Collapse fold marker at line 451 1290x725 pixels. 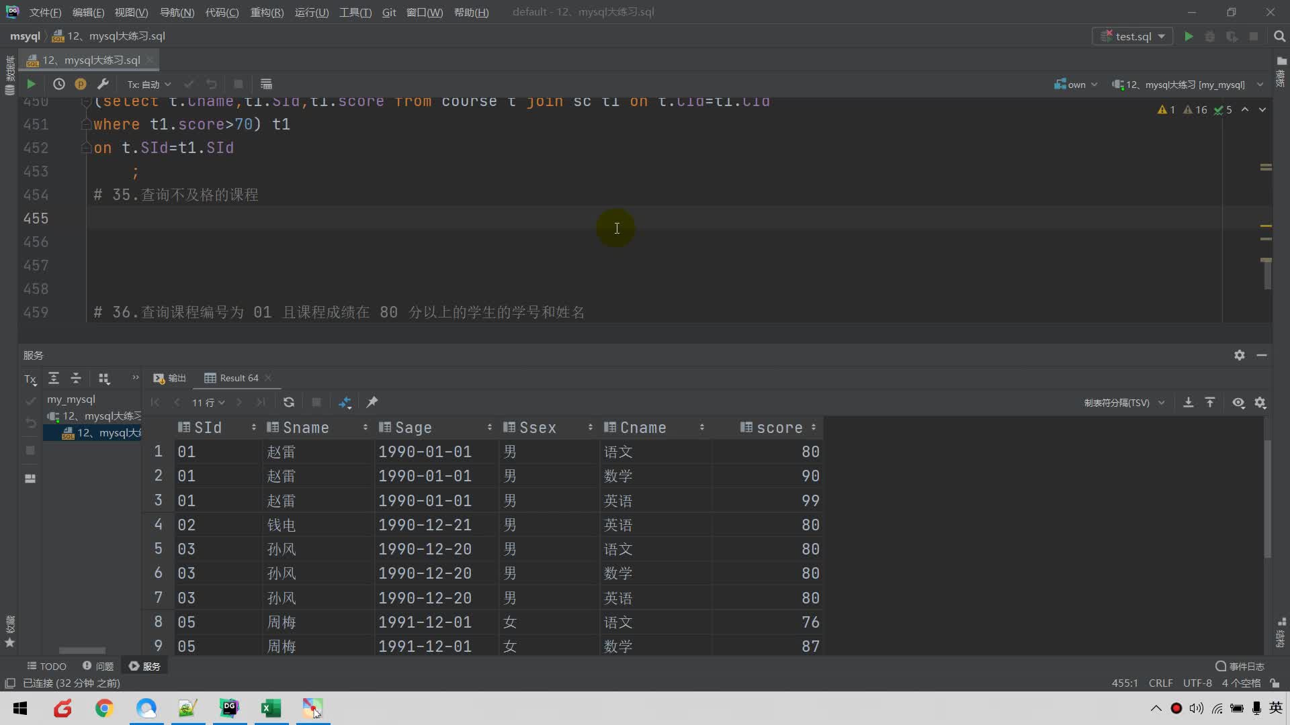click(x=86, y=124)
